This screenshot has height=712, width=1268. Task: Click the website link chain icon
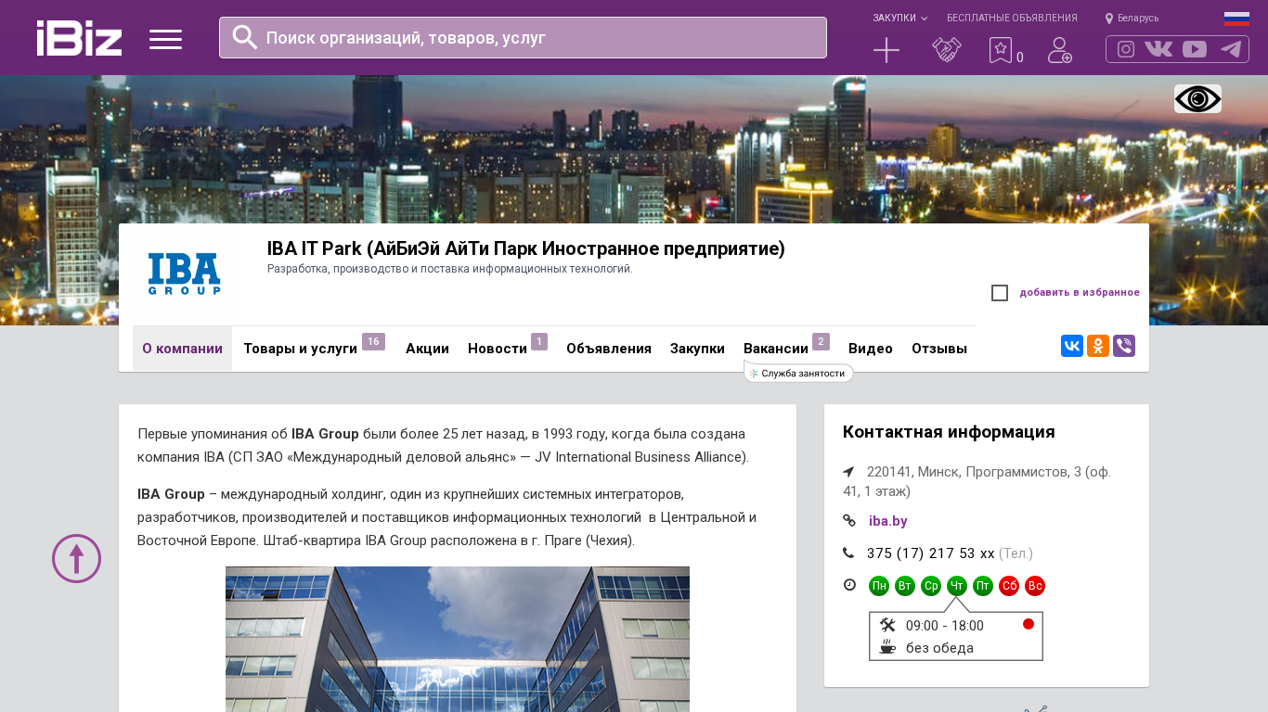click(848, 521)
